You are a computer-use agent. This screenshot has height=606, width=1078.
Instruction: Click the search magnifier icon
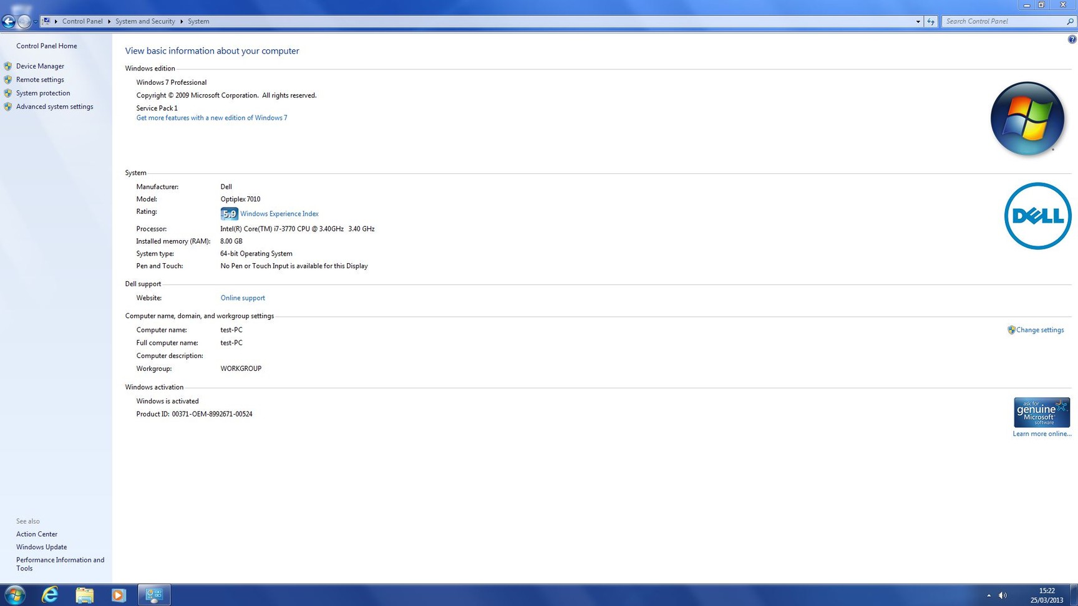pyautogui.click(x=1070, y=21)
